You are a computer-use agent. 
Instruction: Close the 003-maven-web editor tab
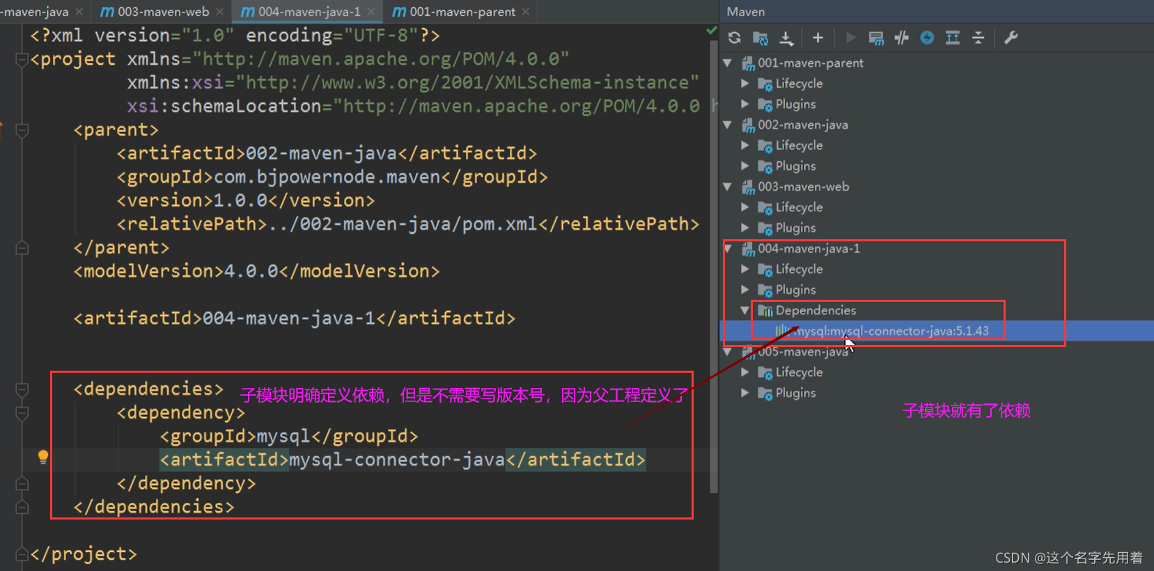click(220, 12)
